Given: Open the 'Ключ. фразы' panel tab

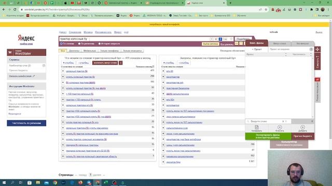Looking at the screenshot, I should (257, 43).
